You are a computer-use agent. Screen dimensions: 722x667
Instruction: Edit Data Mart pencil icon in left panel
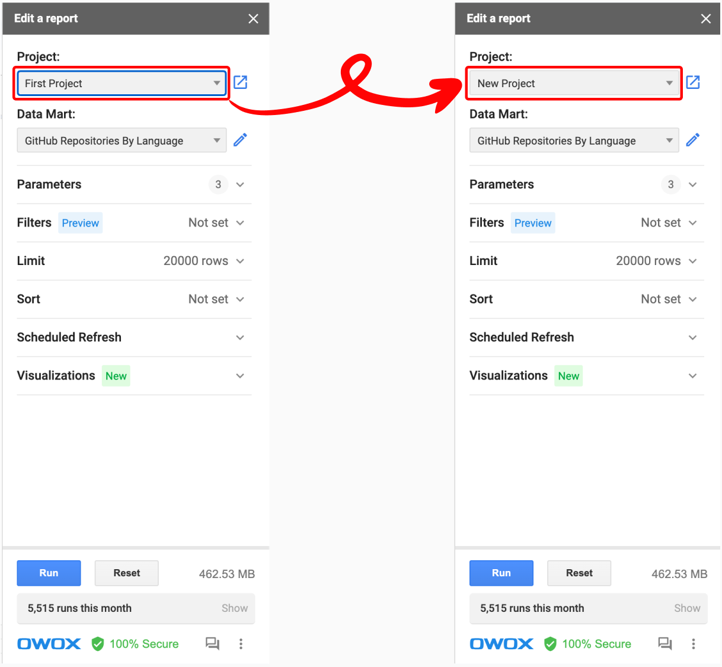pyautogui.click(x=240, y=140)
